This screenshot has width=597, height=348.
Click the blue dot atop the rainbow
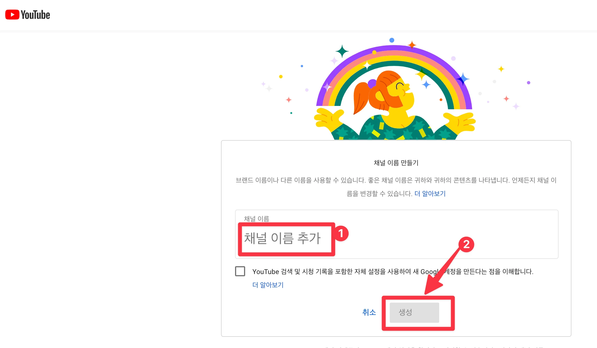(x=392, y=40)
